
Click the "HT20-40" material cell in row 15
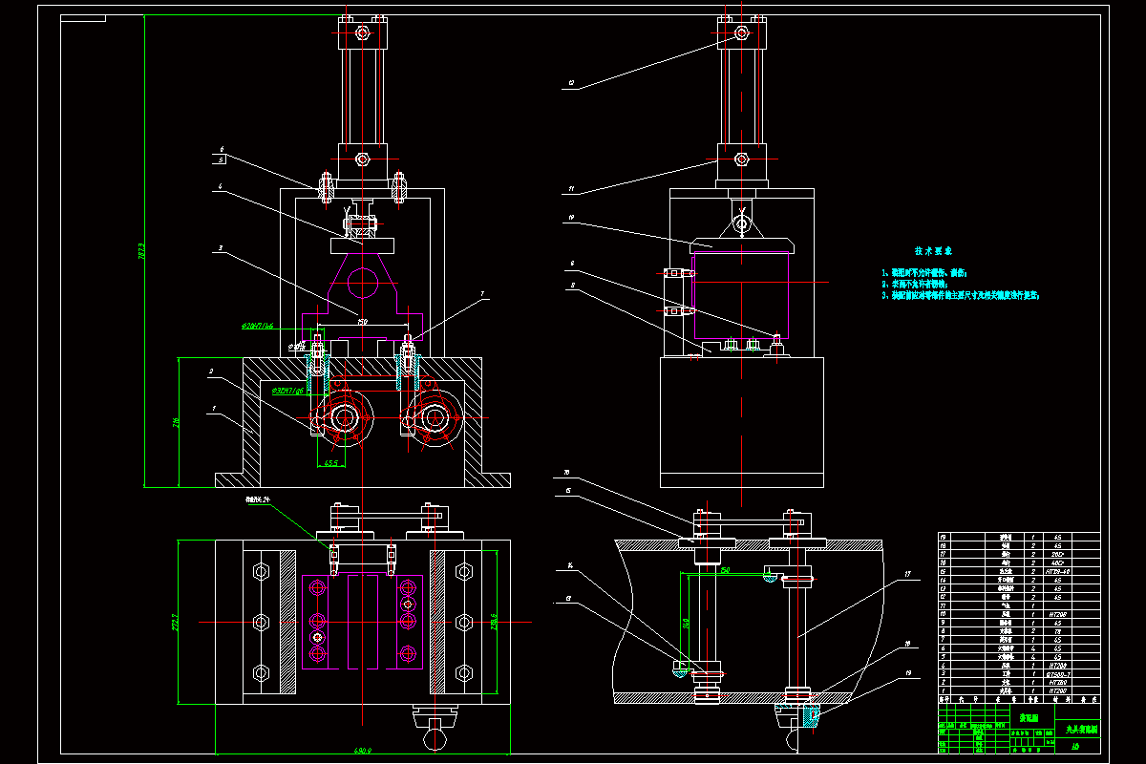(x=1058, y=571)
